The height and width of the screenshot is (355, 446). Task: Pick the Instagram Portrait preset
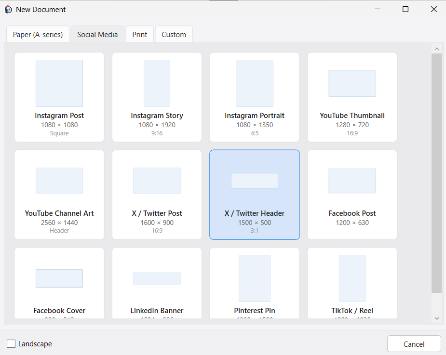(255, 97)
